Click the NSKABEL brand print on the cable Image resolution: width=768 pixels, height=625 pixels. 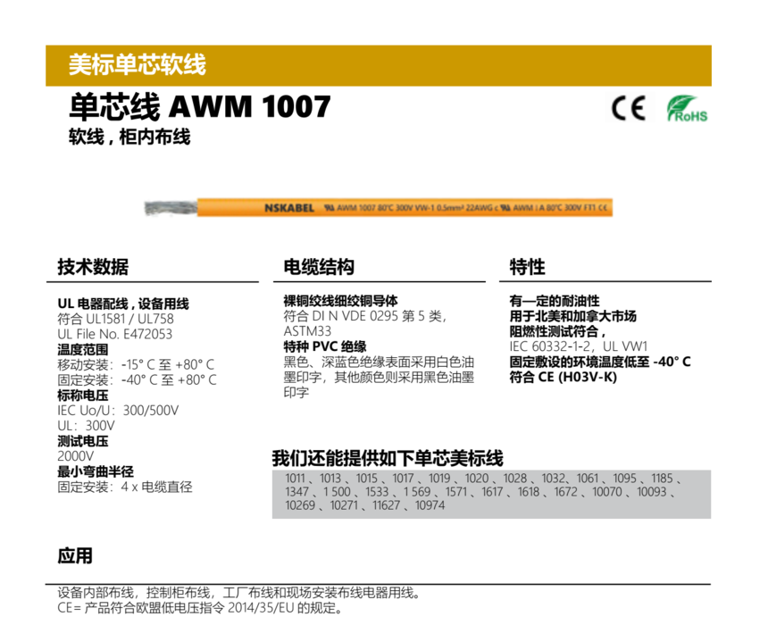289,207
